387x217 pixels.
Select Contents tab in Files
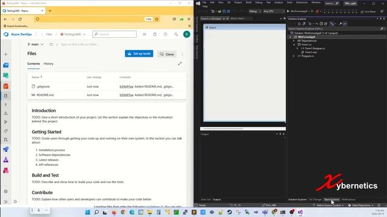tap(34, 64)
